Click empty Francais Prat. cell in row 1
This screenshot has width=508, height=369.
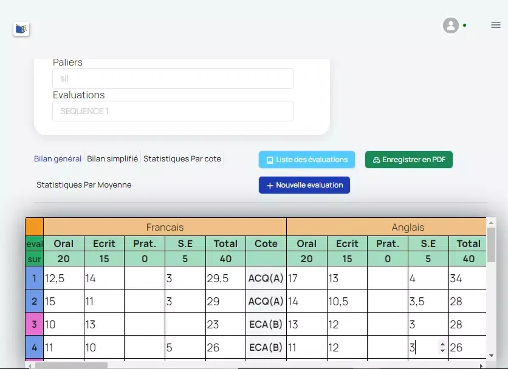145,278
